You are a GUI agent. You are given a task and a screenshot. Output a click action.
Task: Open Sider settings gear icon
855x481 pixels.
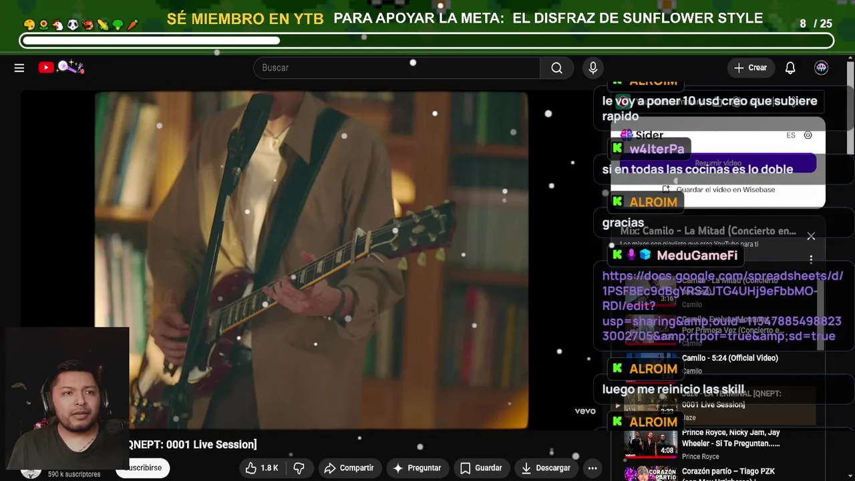[808, 135]
